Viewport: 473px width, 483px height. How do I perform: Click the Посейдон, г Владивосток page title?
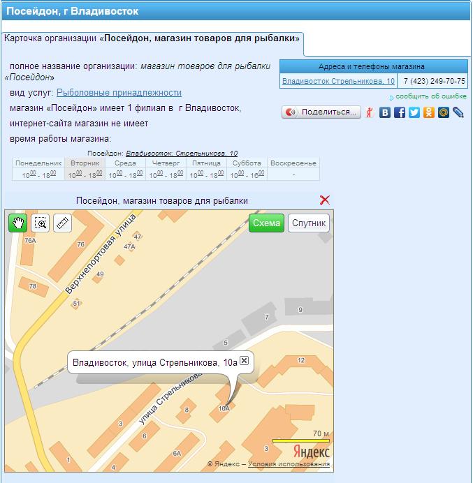[x=73, y=11]
